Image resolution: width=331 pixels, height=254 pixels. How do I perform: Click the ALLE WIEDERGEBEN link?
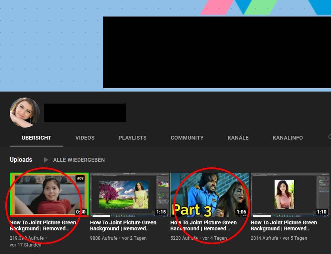(x=79, y=160)
